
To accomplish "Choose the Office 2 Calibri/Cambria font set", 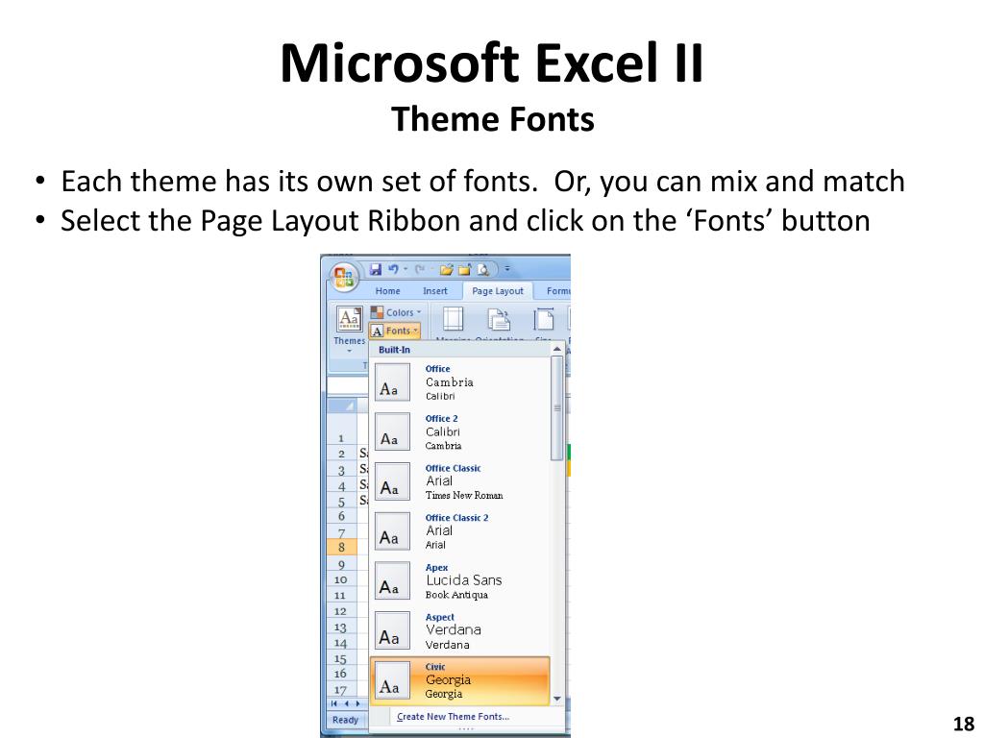I will pos(460,431).
